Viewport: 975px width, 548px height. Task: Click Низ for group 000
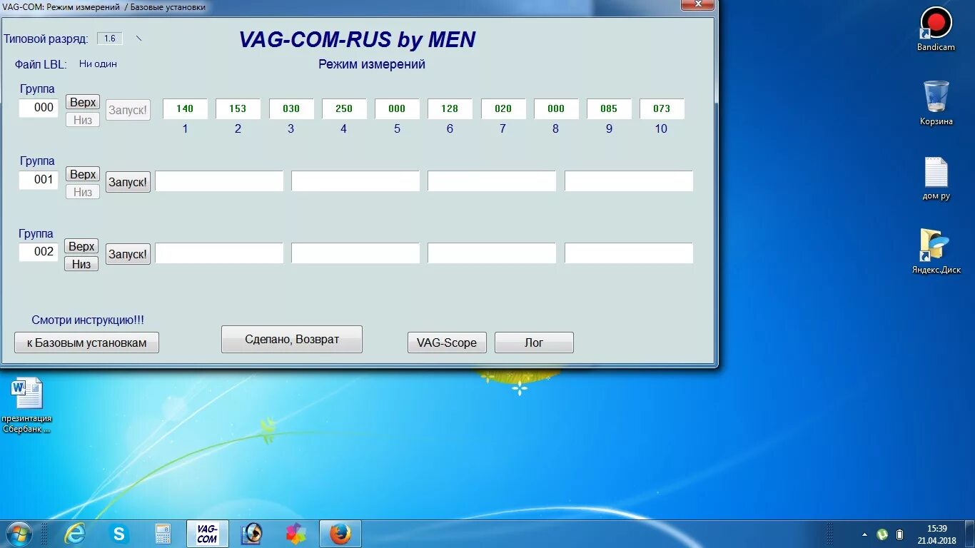tap(83, 120)
